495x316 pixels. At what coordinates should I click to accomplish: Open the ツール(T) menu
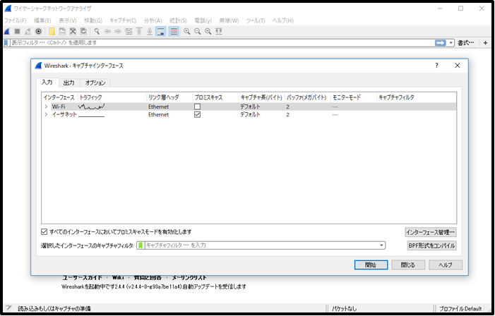(256, 20)
